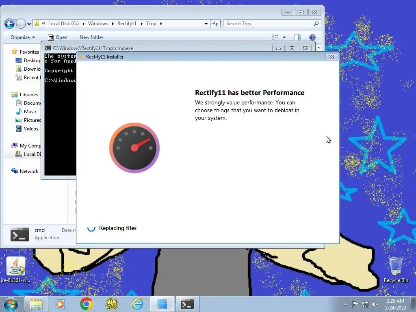
Task: Select My Computer in navigation pane
Action: coord(26,146)
